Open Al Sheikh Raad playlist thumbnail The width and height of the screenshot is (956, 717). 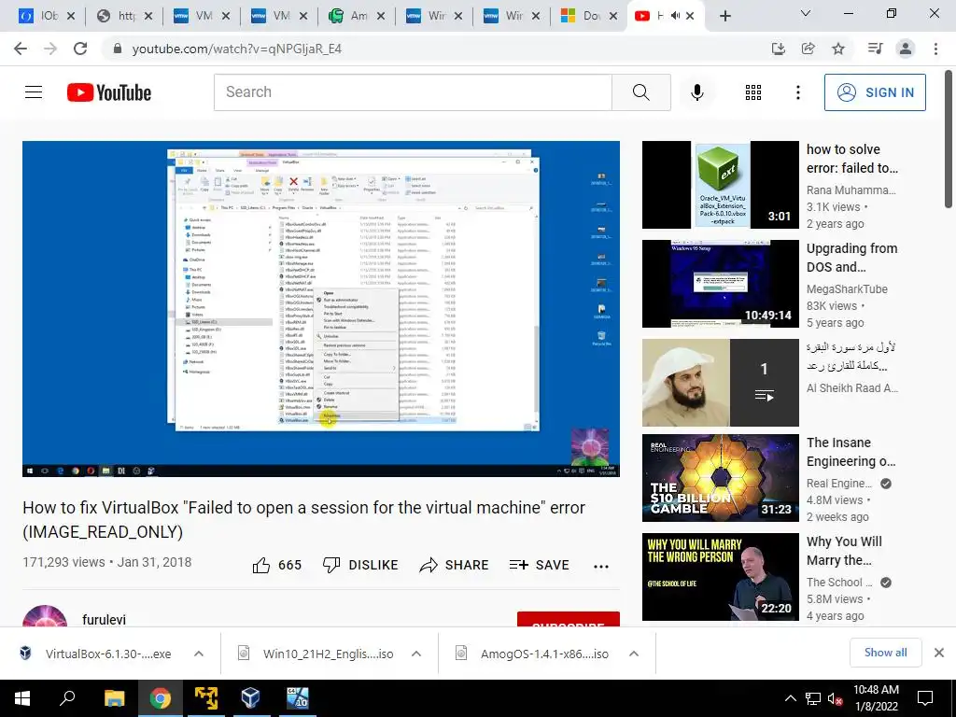[x=720, y=382]
